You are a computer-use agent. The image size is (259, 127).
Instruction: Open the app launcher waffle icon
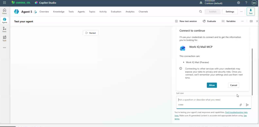pos(4,3)
